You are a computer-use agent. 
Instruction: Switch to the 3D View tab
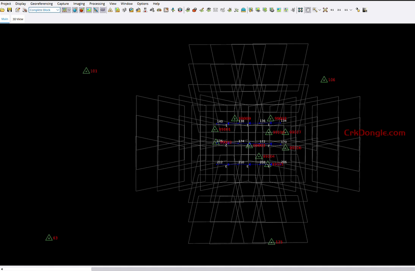pos(18,19)
